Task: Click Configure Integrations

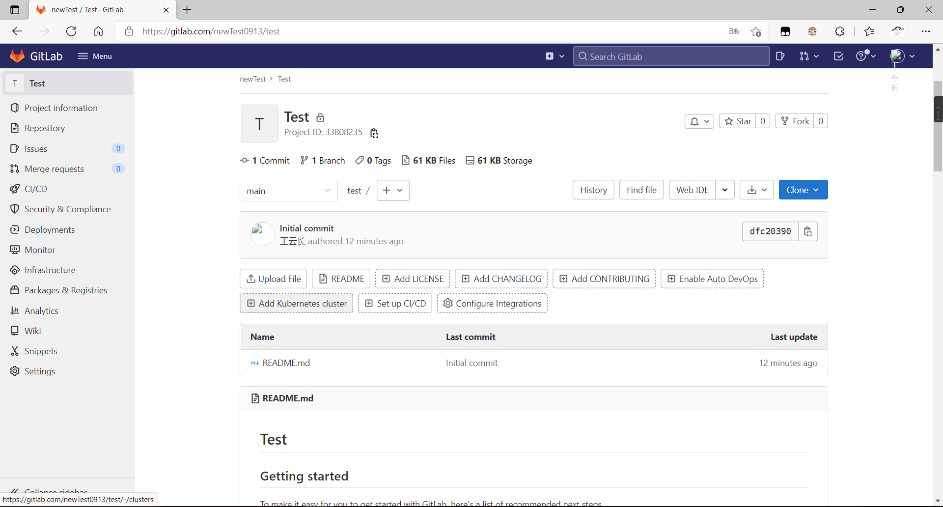Action: 492,303
